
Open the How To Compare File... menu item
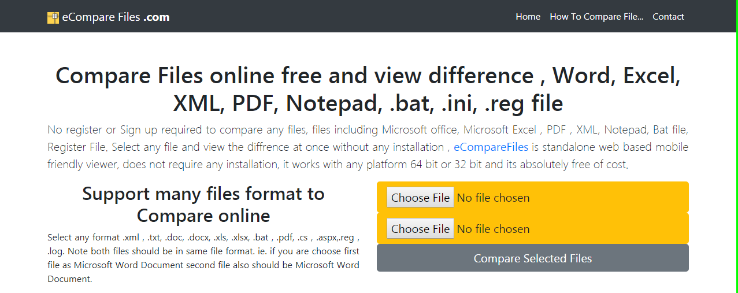click(x=596, y=17)
